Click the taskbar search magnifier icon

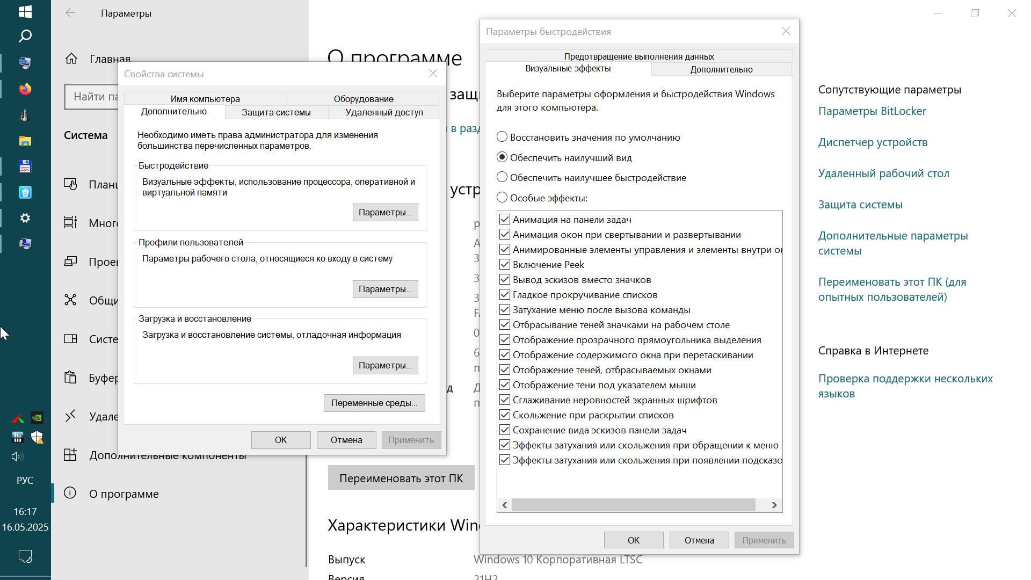pos(25,36)
